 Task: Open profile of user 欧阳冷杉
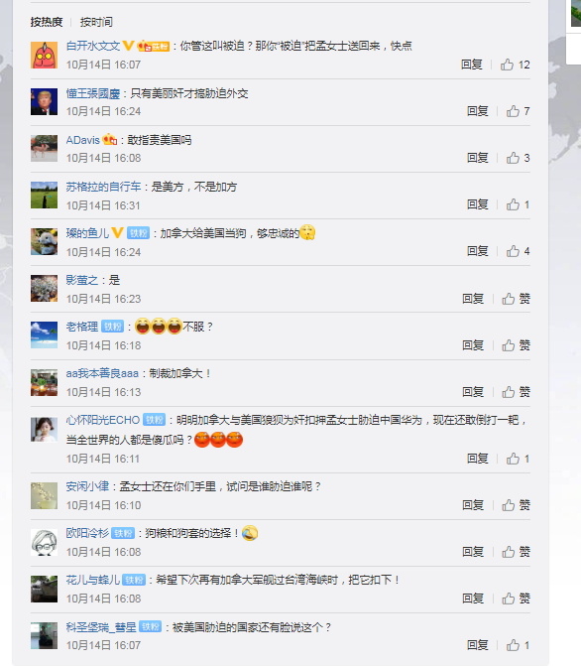(x=87, y=533)
